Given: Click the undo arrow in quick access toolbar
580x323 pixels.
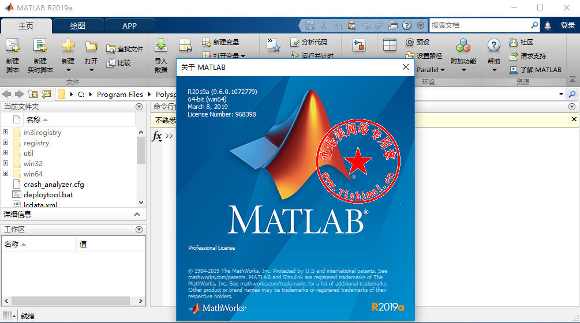Looking at the screenshot, I should coord(365,25).
